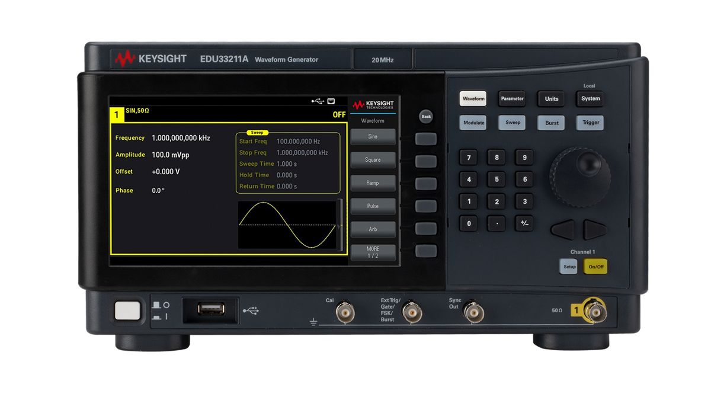
Task: Click Start Freq 100.000,000 Hz value
Action: [299, 142]
